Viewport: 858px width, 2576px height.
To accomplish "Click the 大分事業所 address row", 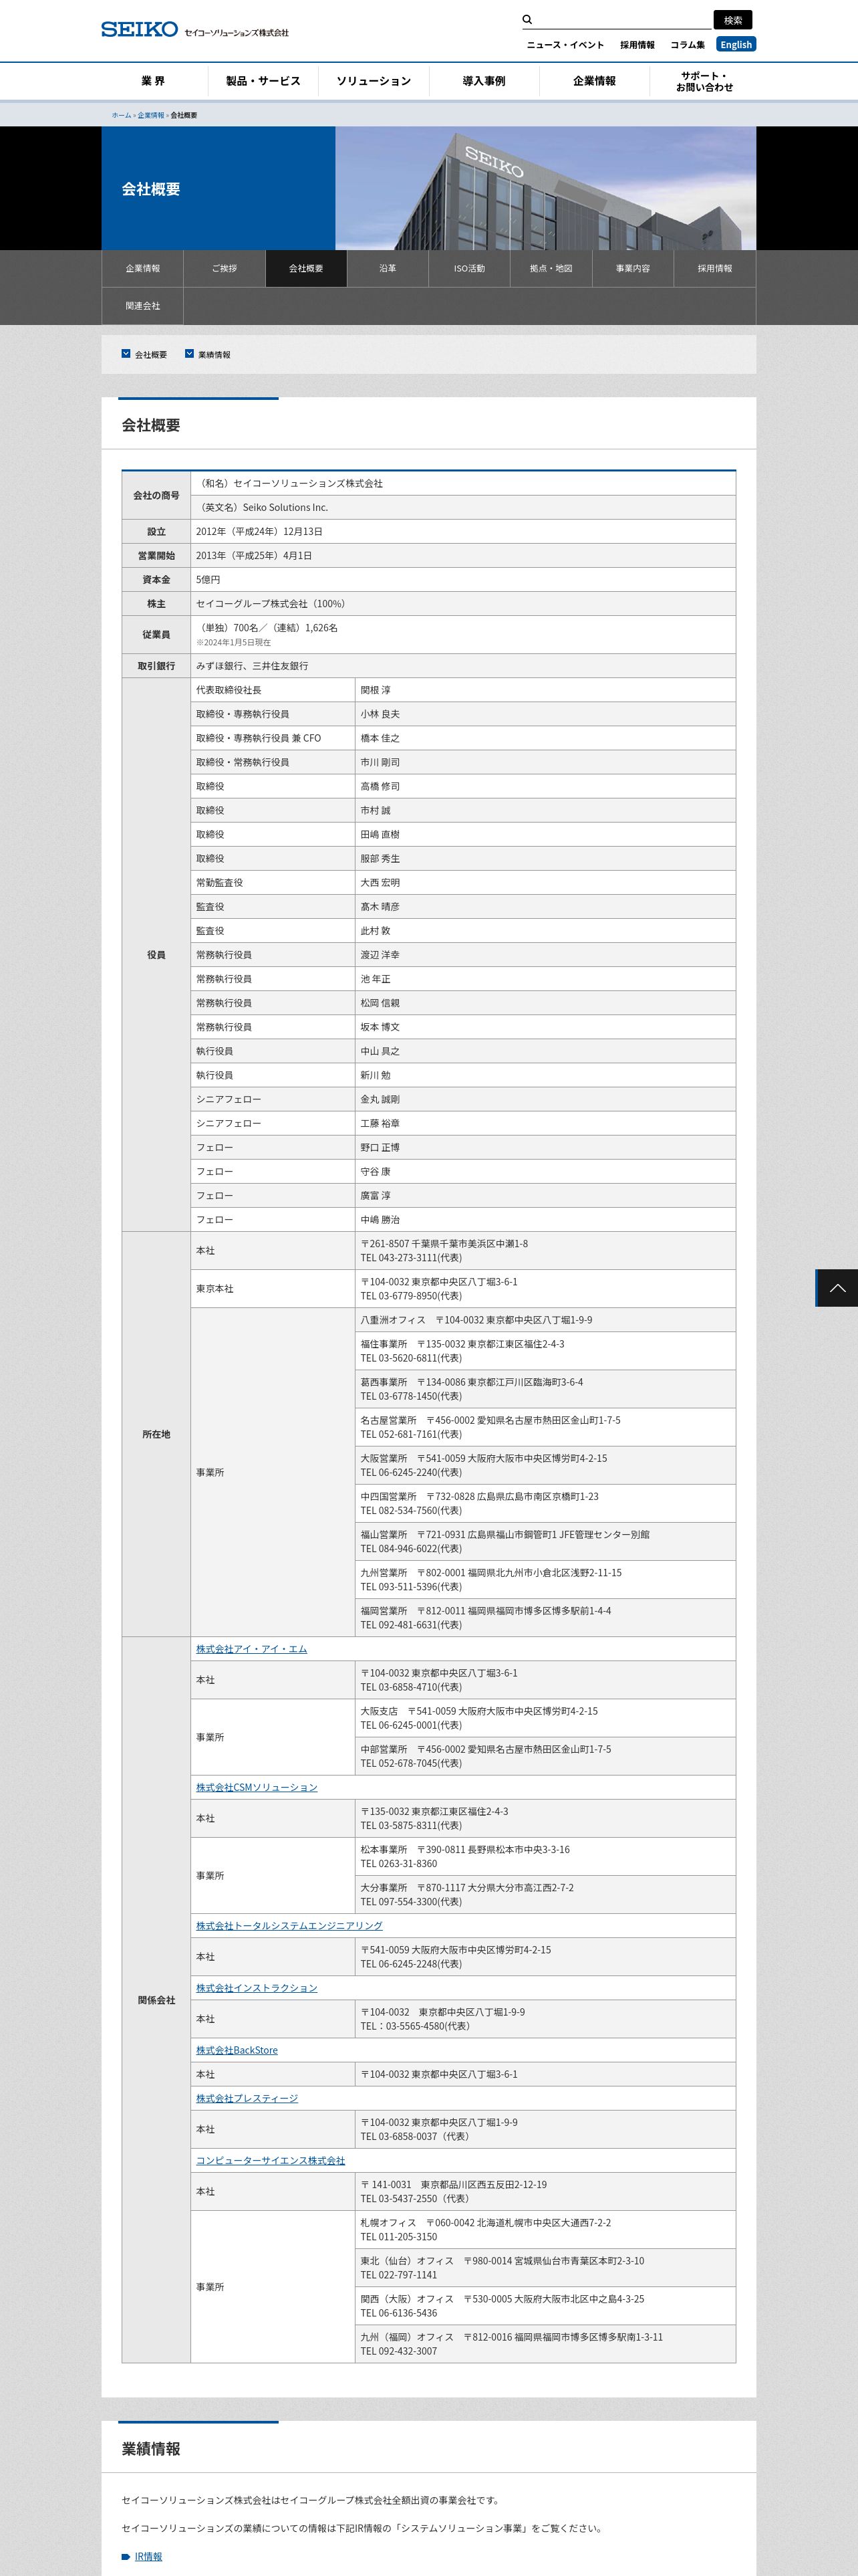I will click(545, 1894).
